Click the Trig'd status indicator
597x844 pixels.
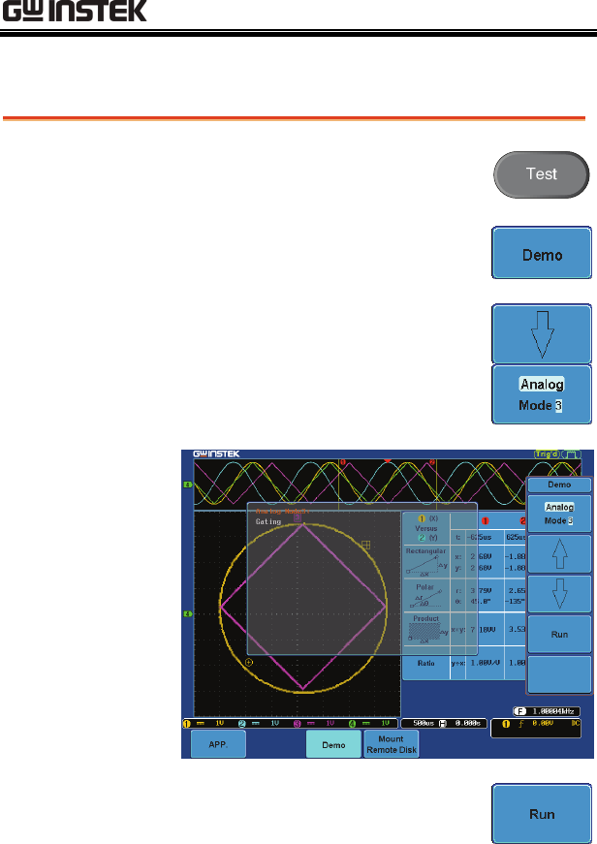tap(547, 454)
